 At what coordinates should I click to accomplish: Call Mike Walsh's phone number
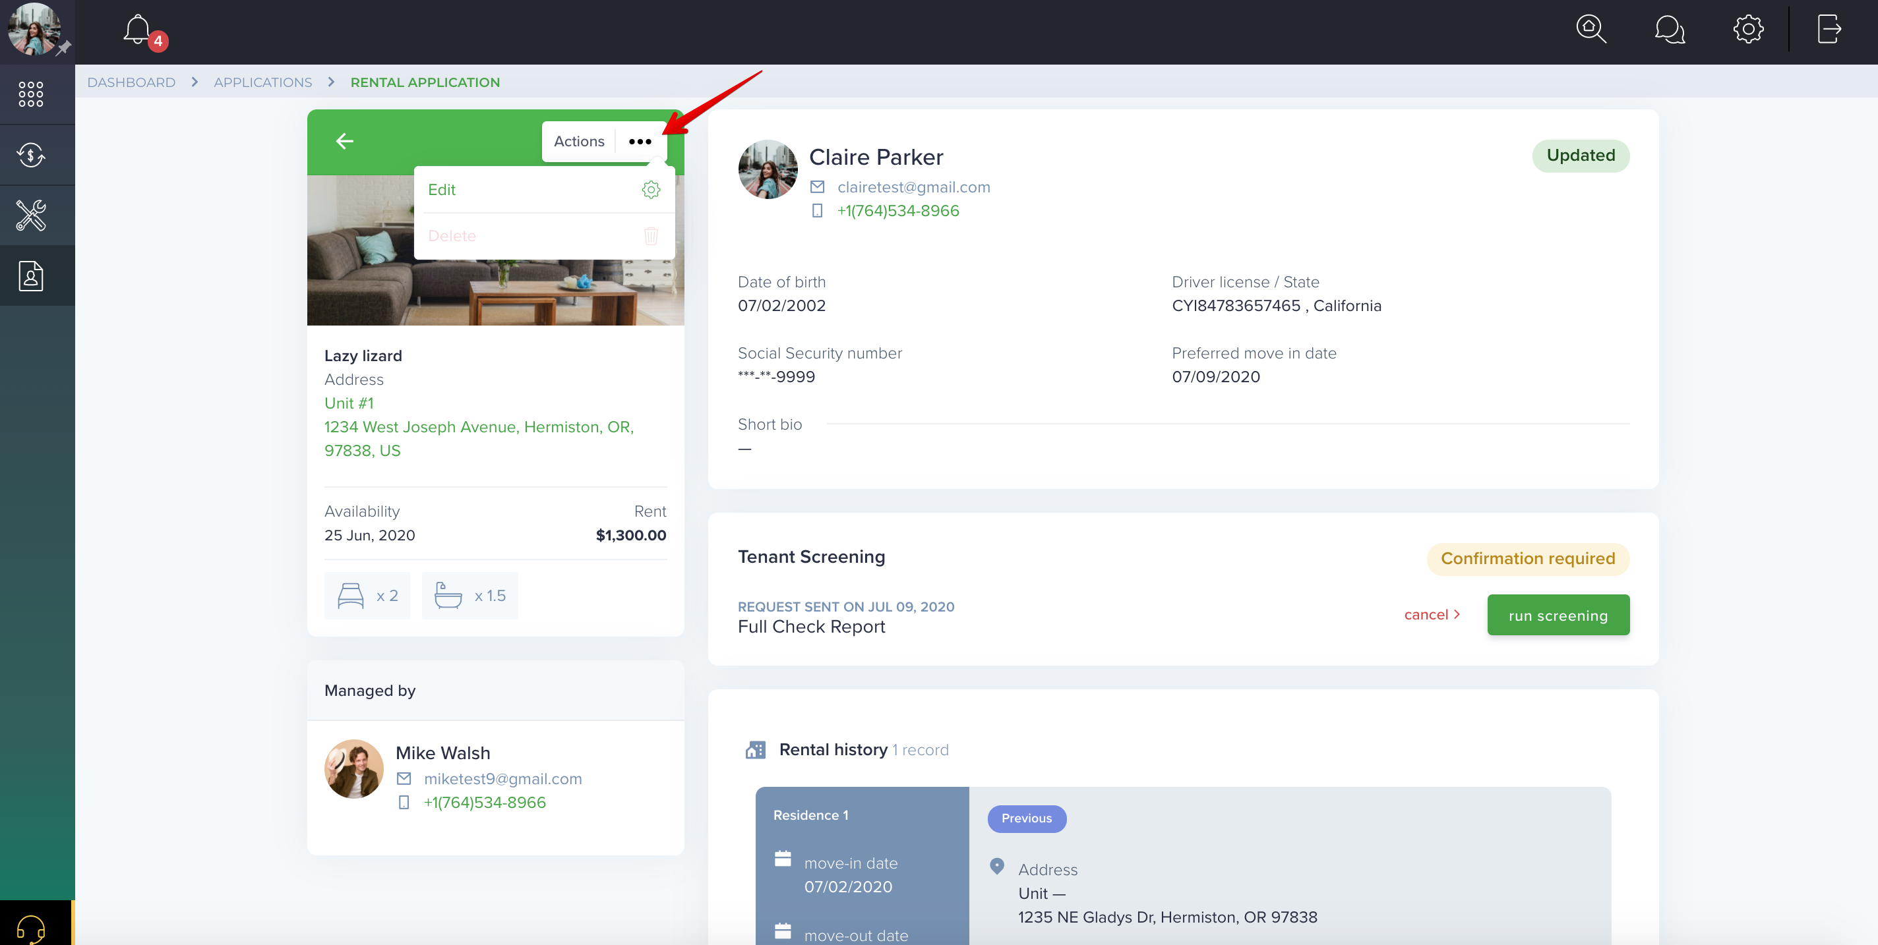point(484,803)
